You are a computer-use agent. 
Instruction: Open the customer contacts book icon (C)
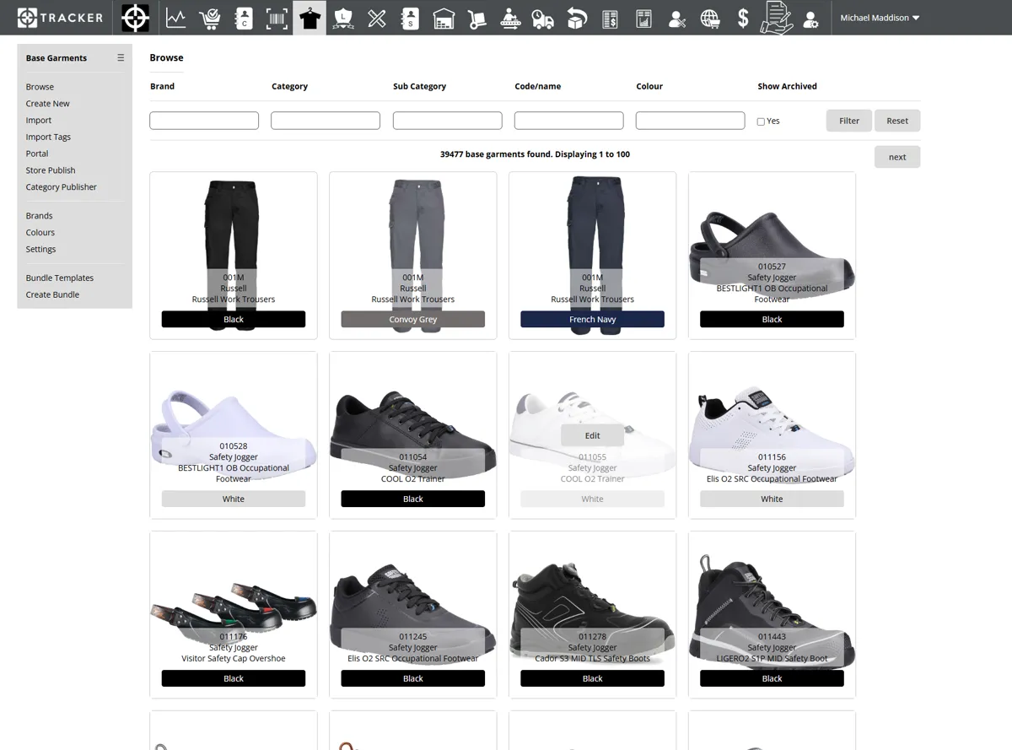click(243, 18)
